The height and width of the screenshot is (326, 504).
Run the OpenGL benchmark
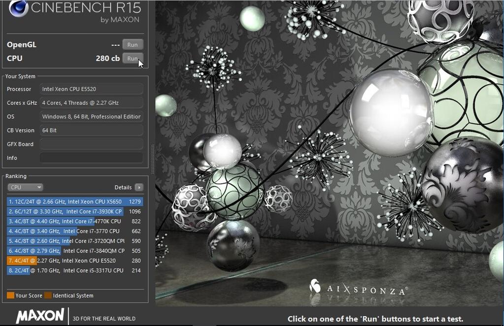(133, 45)
